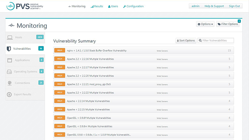Click the HIGH badge on nginx row
Image resolution: width=249 pixels, height=140 pixels.
[60, 50]
